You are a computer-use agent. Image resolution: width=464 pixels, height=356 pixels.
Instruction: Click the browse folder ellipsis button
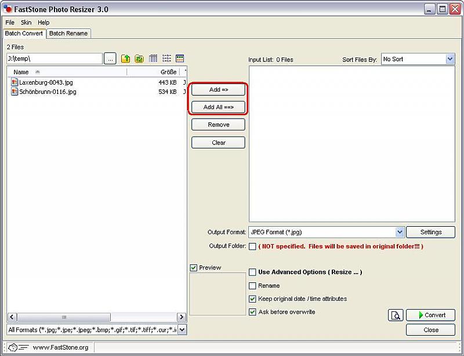coord(110,59)
